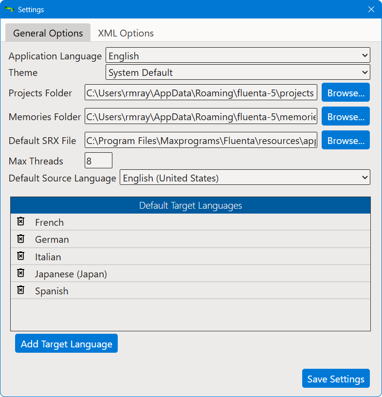Click trash icon next to Italian
This screenshot has width=382, height=397.
21,256
